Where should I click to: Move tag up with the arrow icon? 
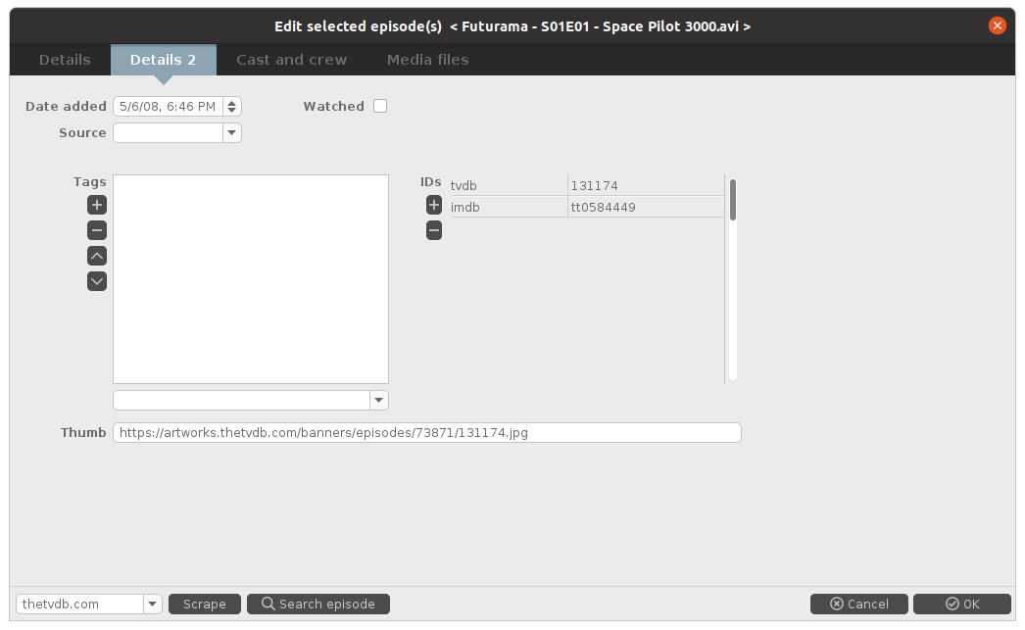[x=96, y=256]
